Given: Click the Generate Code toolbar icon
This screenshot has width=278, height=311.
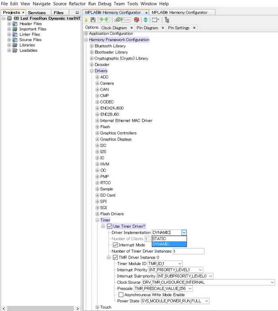Looking at the screenshot, I should tap(122, 19).
